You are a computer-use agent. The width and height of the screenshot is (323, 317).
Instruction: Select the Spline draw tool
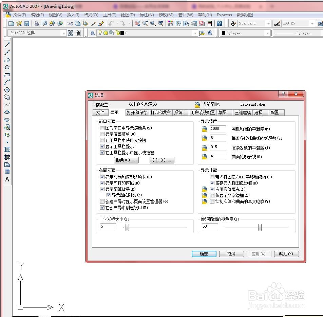(x=7, y=105)
